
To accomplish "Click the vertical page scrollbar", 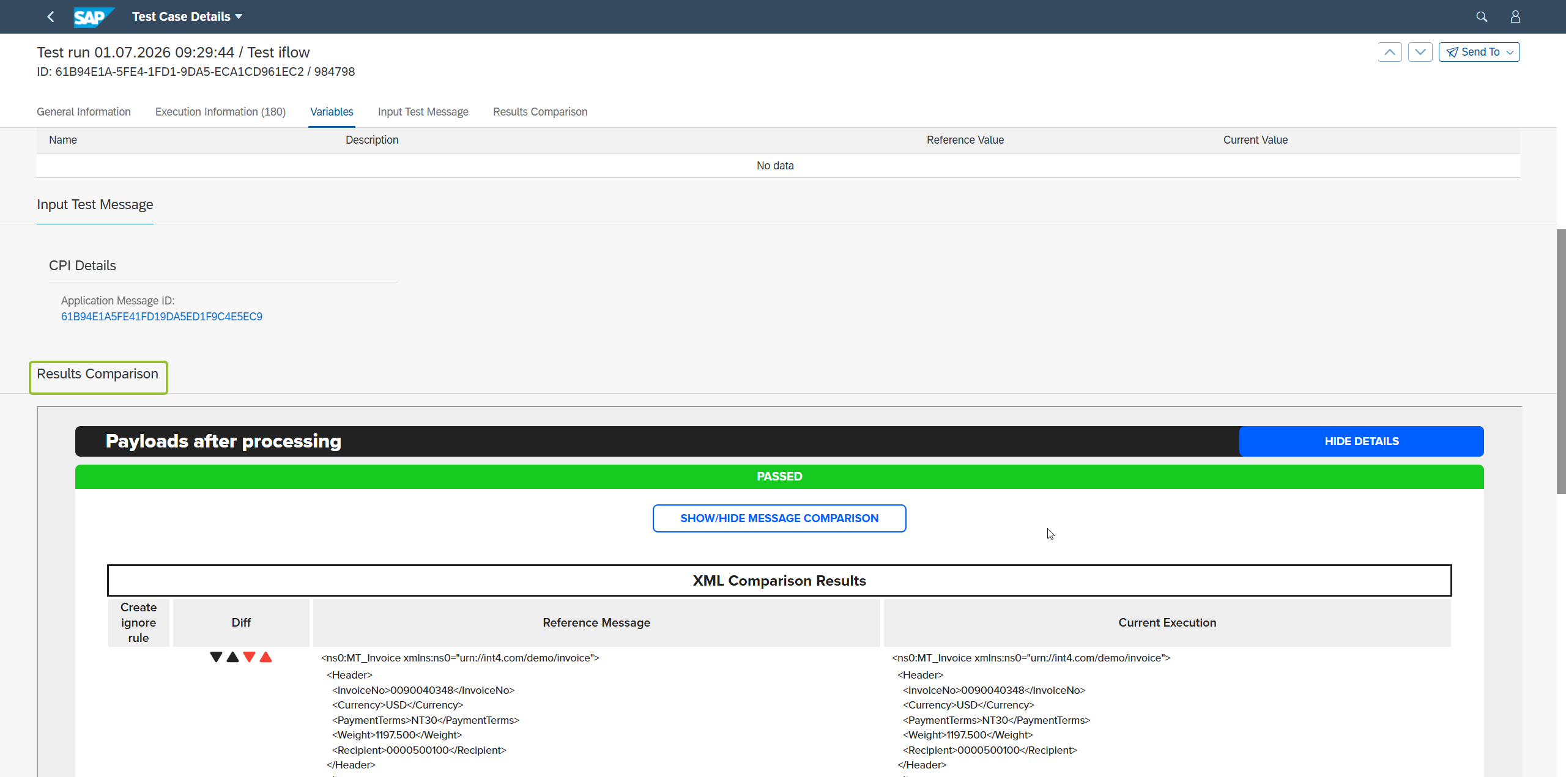I will coord(1561,361).
